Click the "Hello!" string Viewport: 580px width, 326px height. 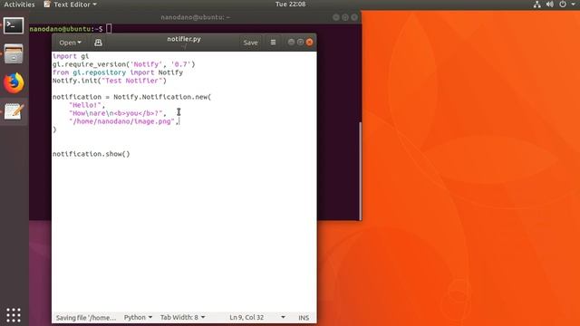[x=84, y=105]
